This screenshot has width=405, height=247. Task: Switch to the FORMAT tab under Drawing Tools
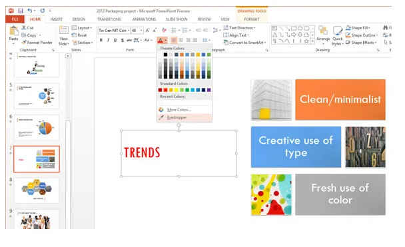click(252, 19)
